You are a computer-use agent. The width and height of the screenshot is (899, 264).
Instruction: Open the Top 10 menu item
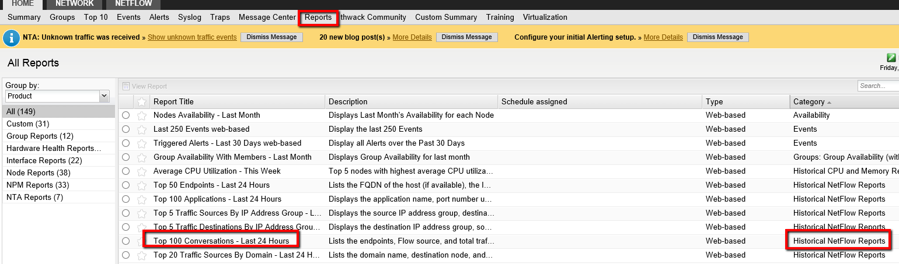[96, 17]
